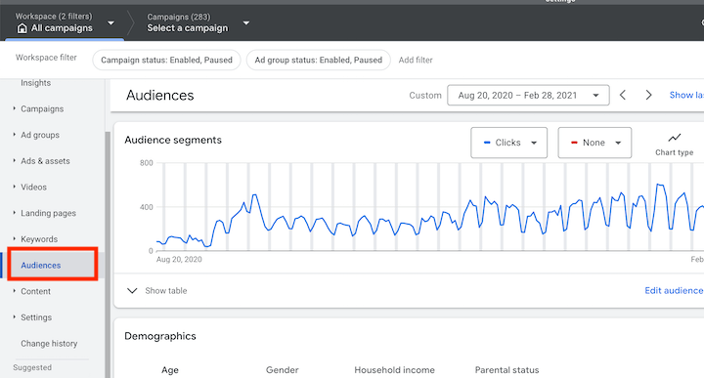Click the sidebar vertical scrollbar
The image size is (704, 378).
[x=108, y=255]
